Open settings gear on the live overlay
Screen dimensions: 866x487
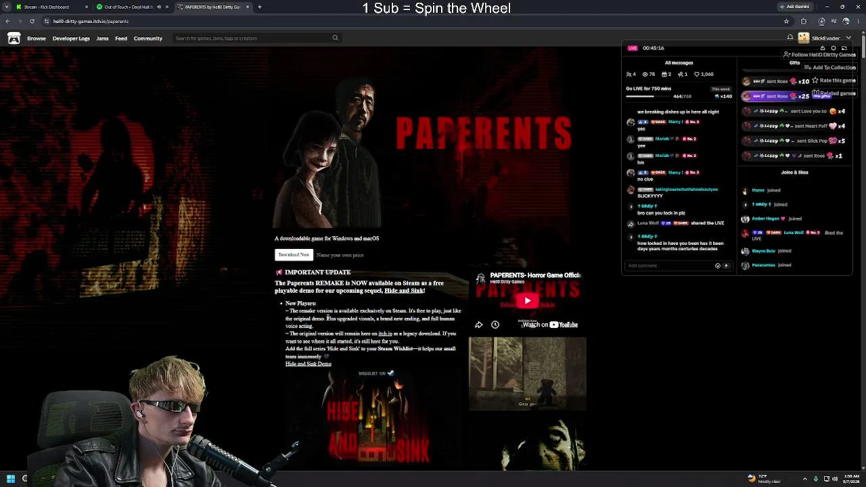[834, 48]
